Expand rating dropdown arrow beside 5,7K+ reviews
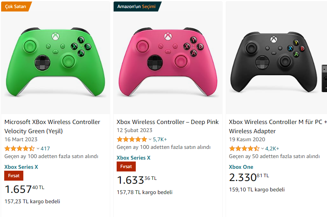 click(x=150, y=139)
